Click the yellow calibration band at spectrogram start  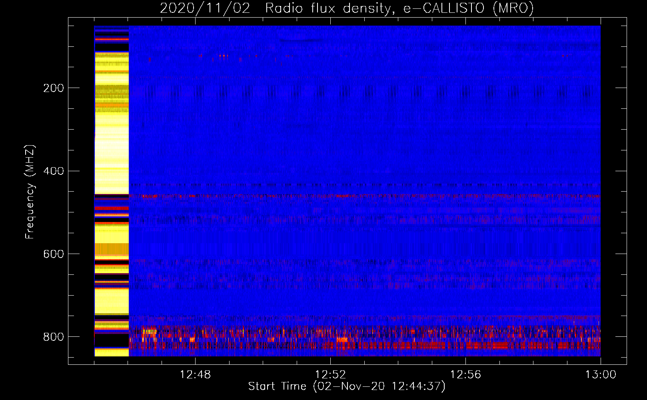[112, 191]
